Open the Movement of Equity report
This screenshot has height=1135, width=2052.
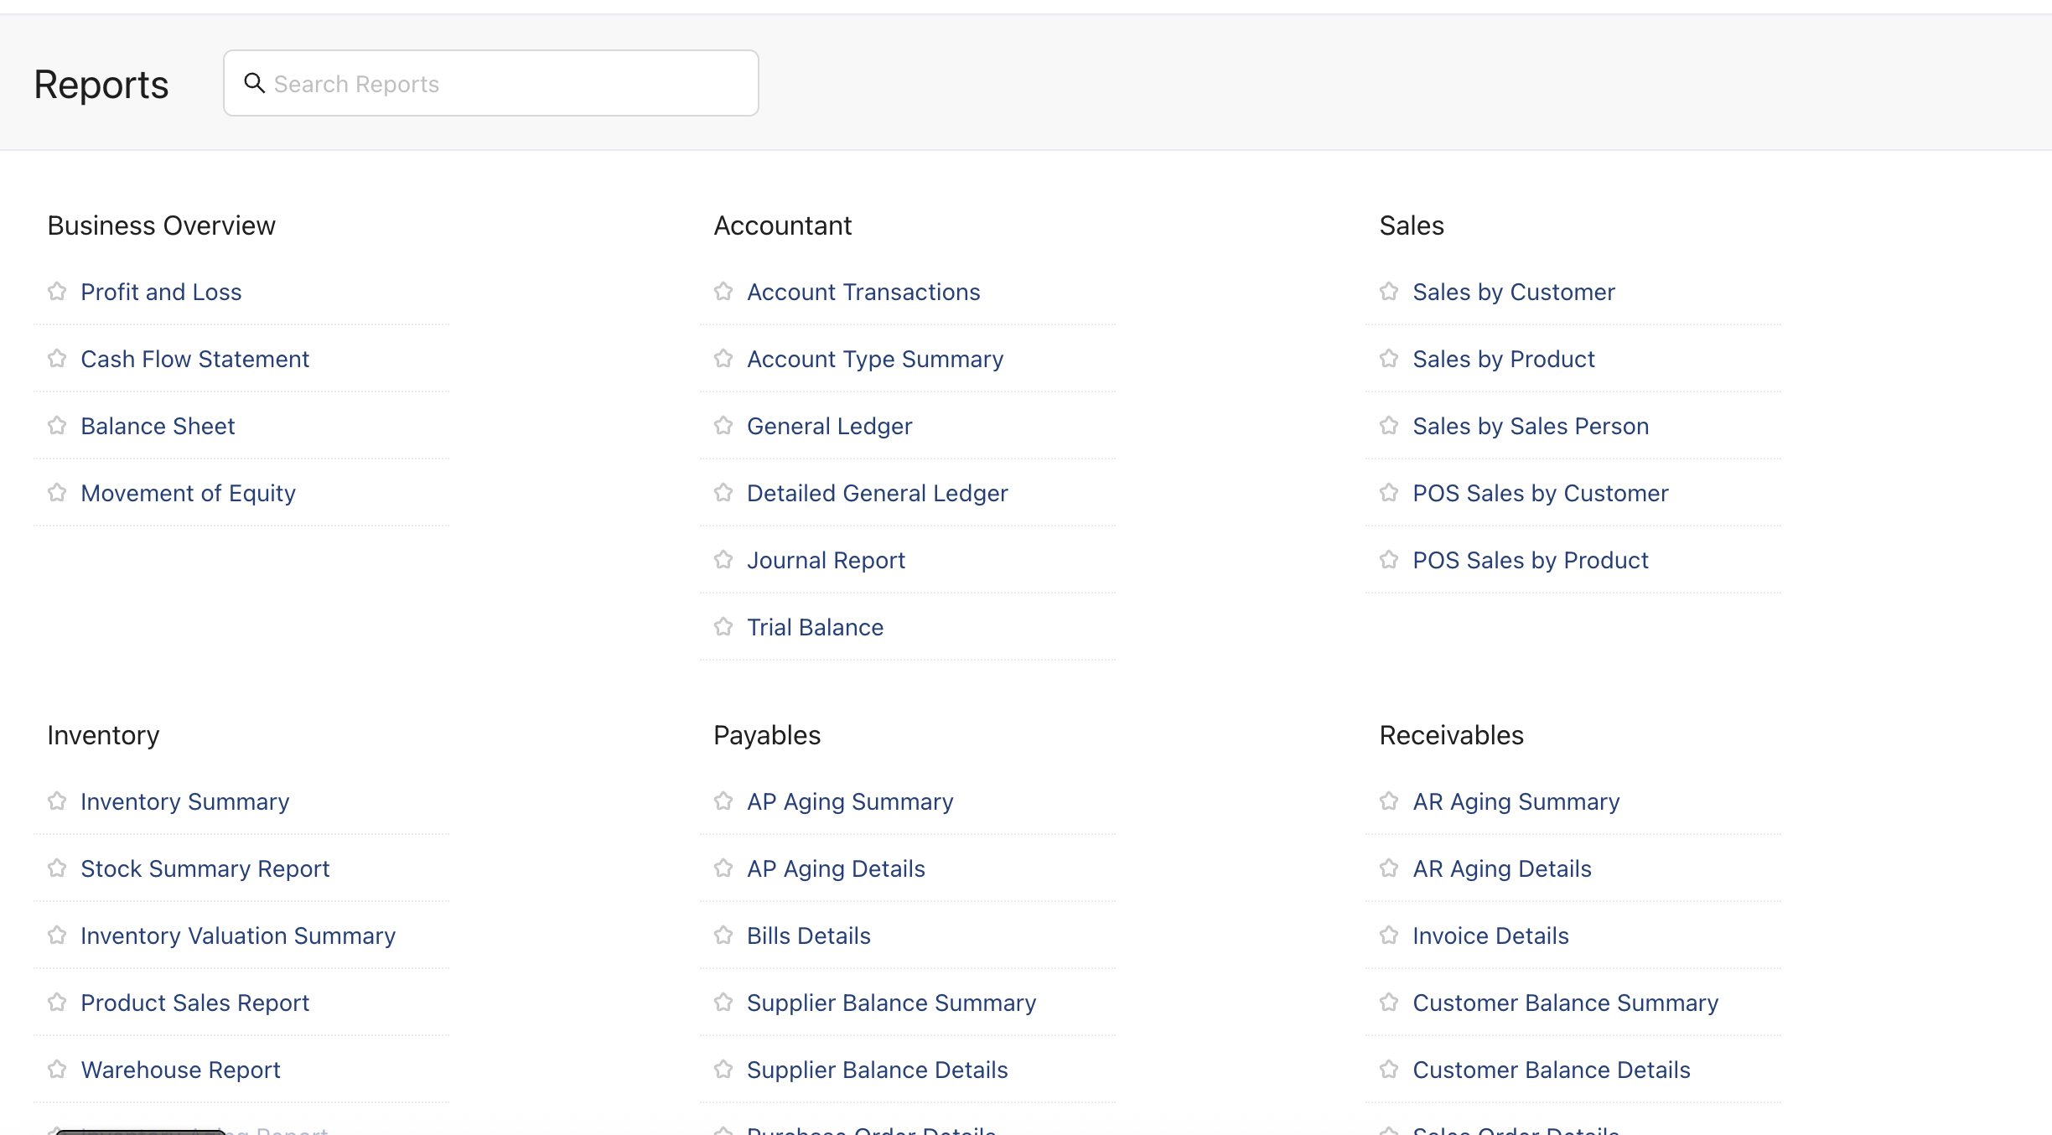click(188, 492)
